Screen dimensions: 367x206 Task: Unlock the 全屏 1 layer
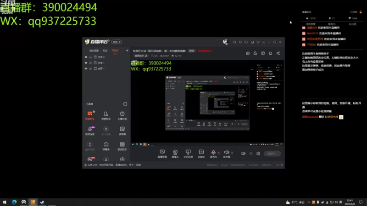(90, 68)
